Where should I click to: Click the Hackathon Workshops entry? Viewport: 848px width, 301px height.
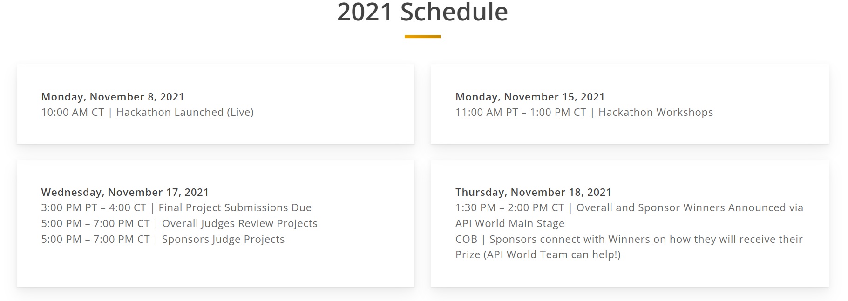(656, 112)
